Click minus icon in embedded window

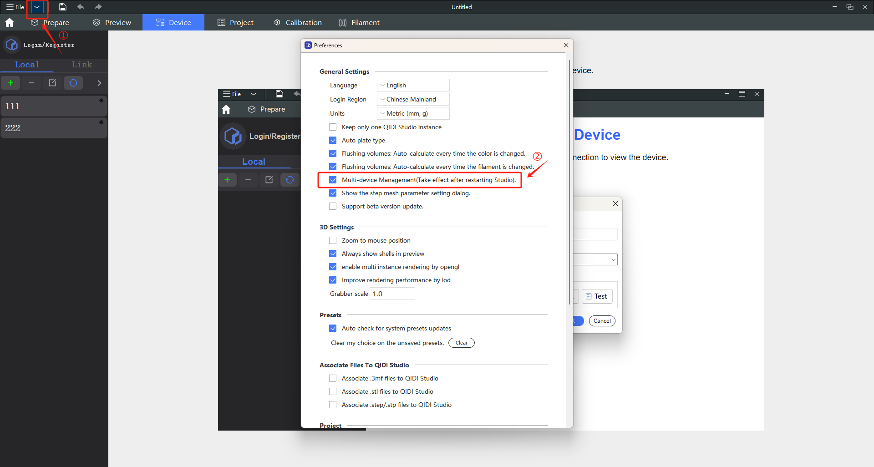coord(248,180)
